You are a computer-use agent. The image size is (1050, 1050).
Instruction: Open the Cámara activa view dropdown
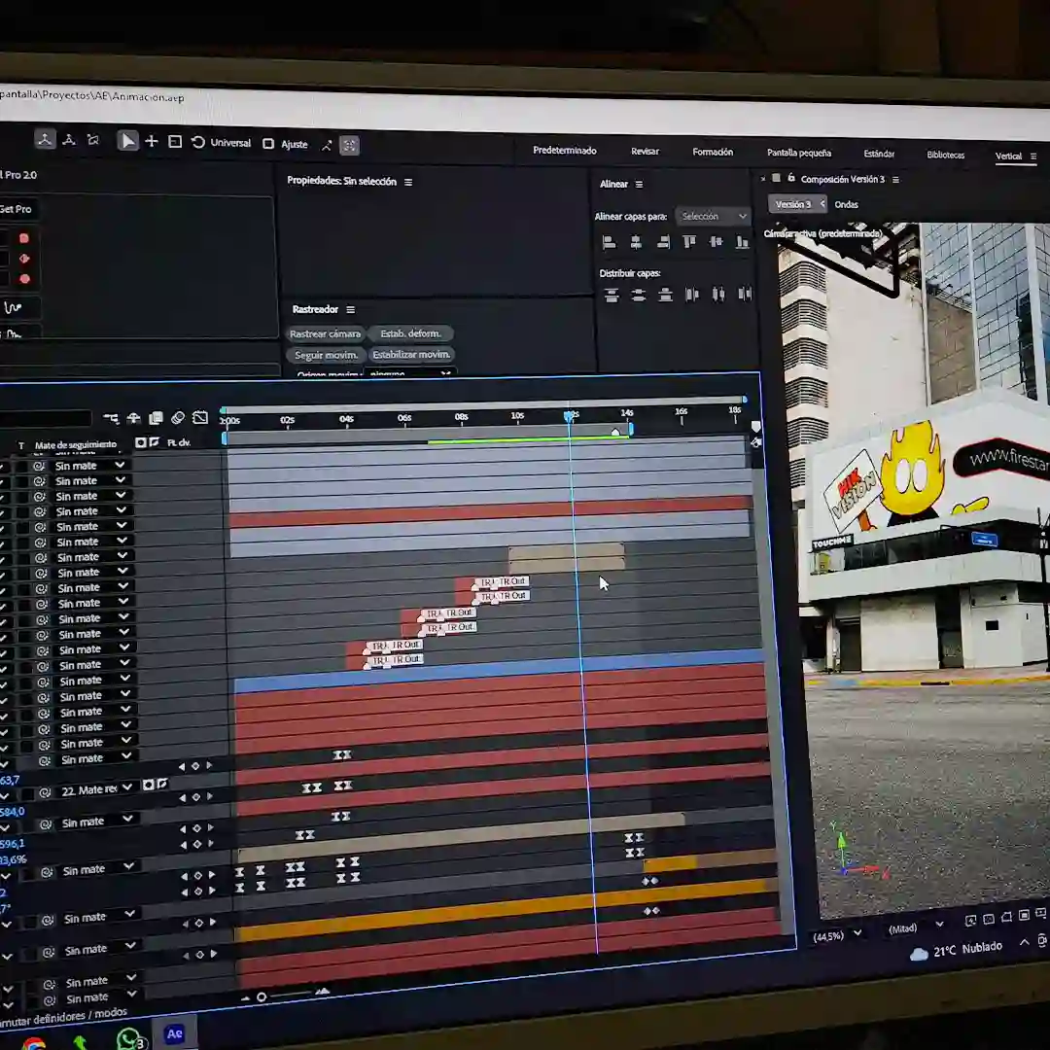(x=823, y=233)
